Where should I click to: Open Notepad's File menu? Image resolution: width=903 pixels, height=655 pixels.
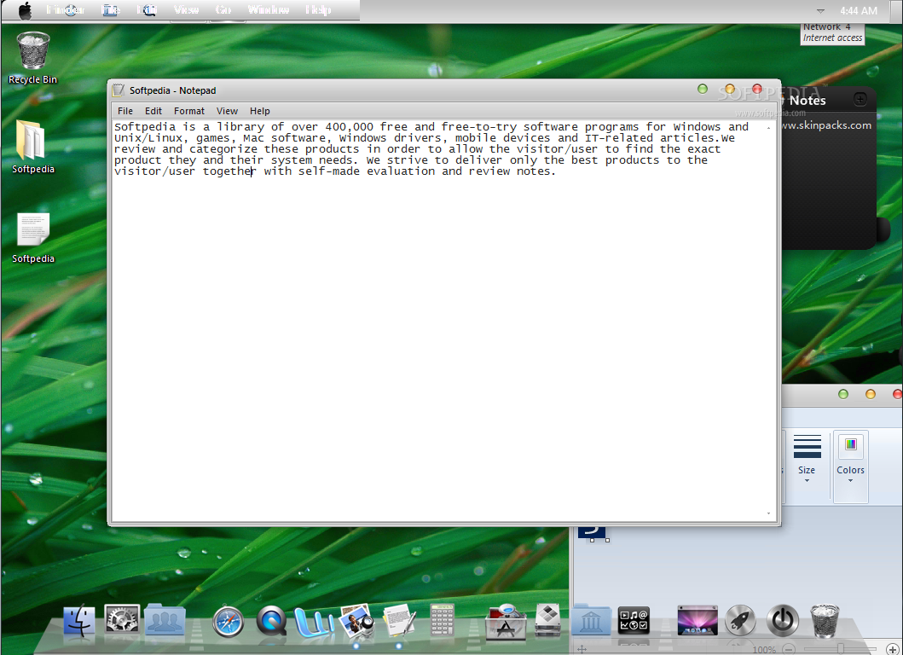pyautogui.click(x=125, y=111)
